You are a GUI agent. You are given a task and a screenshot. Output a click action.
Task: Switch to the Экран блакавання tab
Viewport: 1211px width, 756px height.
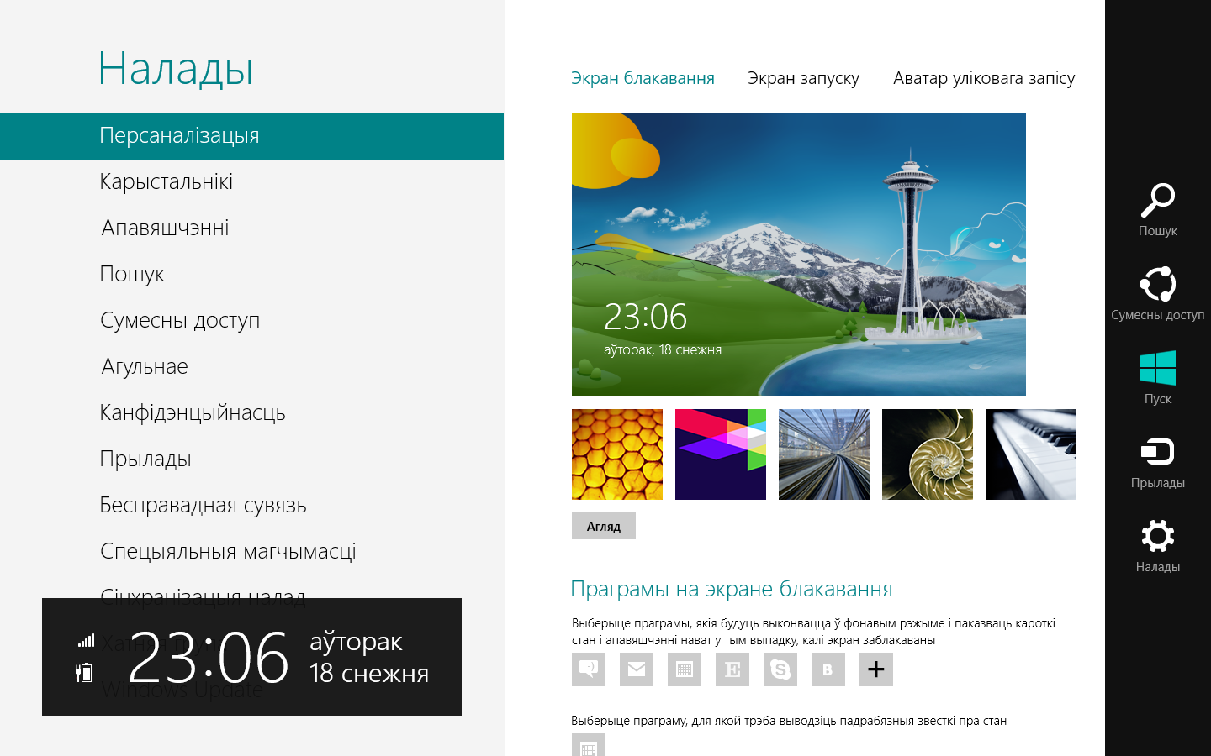pos(643,78)
